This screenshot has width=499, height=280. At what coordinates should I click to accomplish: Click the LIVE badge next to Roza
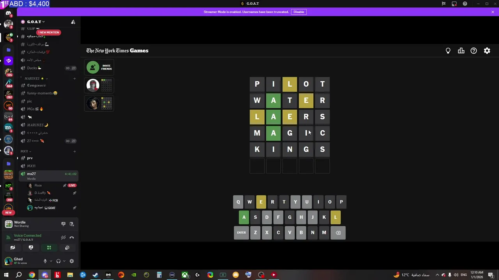click(x=72, y=185)
